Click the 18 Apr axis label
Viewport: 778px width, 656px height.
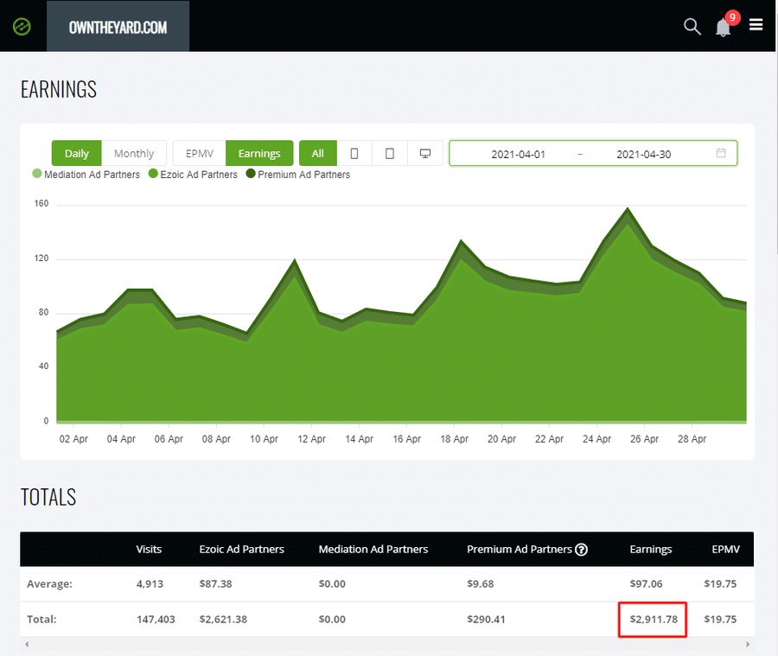(x=454, y=439)
